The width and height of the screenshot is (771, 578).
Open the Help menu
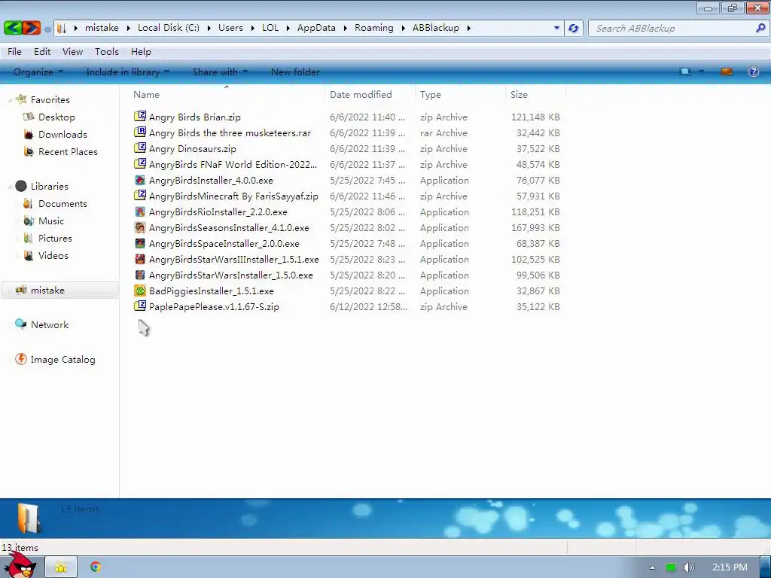pyautogui.click(x=141, y=52)
